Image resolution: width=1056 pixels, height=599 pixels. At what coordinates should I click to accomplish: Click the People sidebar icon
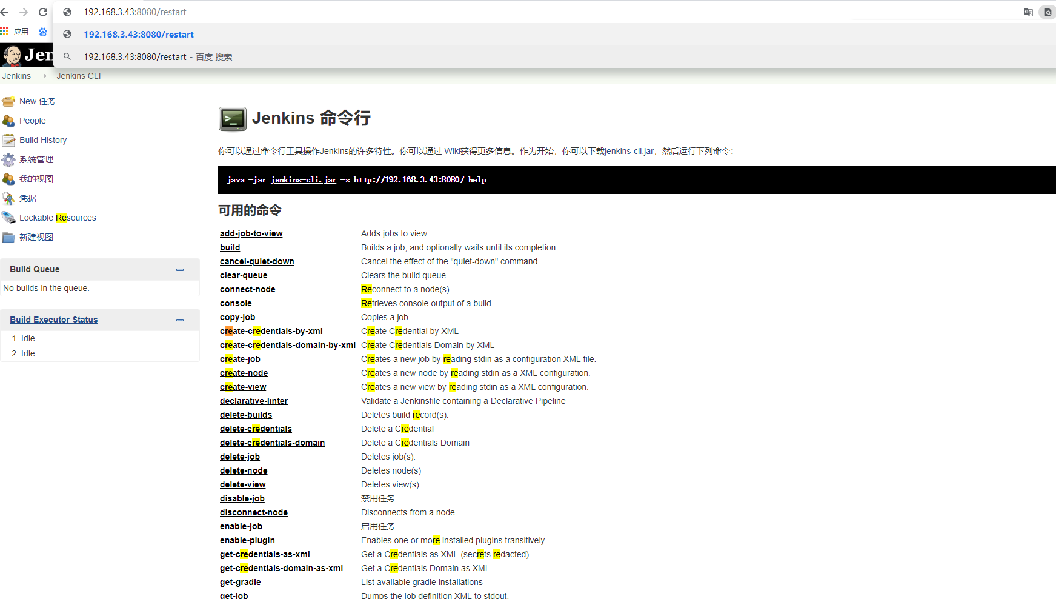pyautogui.click(x=8, y=121)
